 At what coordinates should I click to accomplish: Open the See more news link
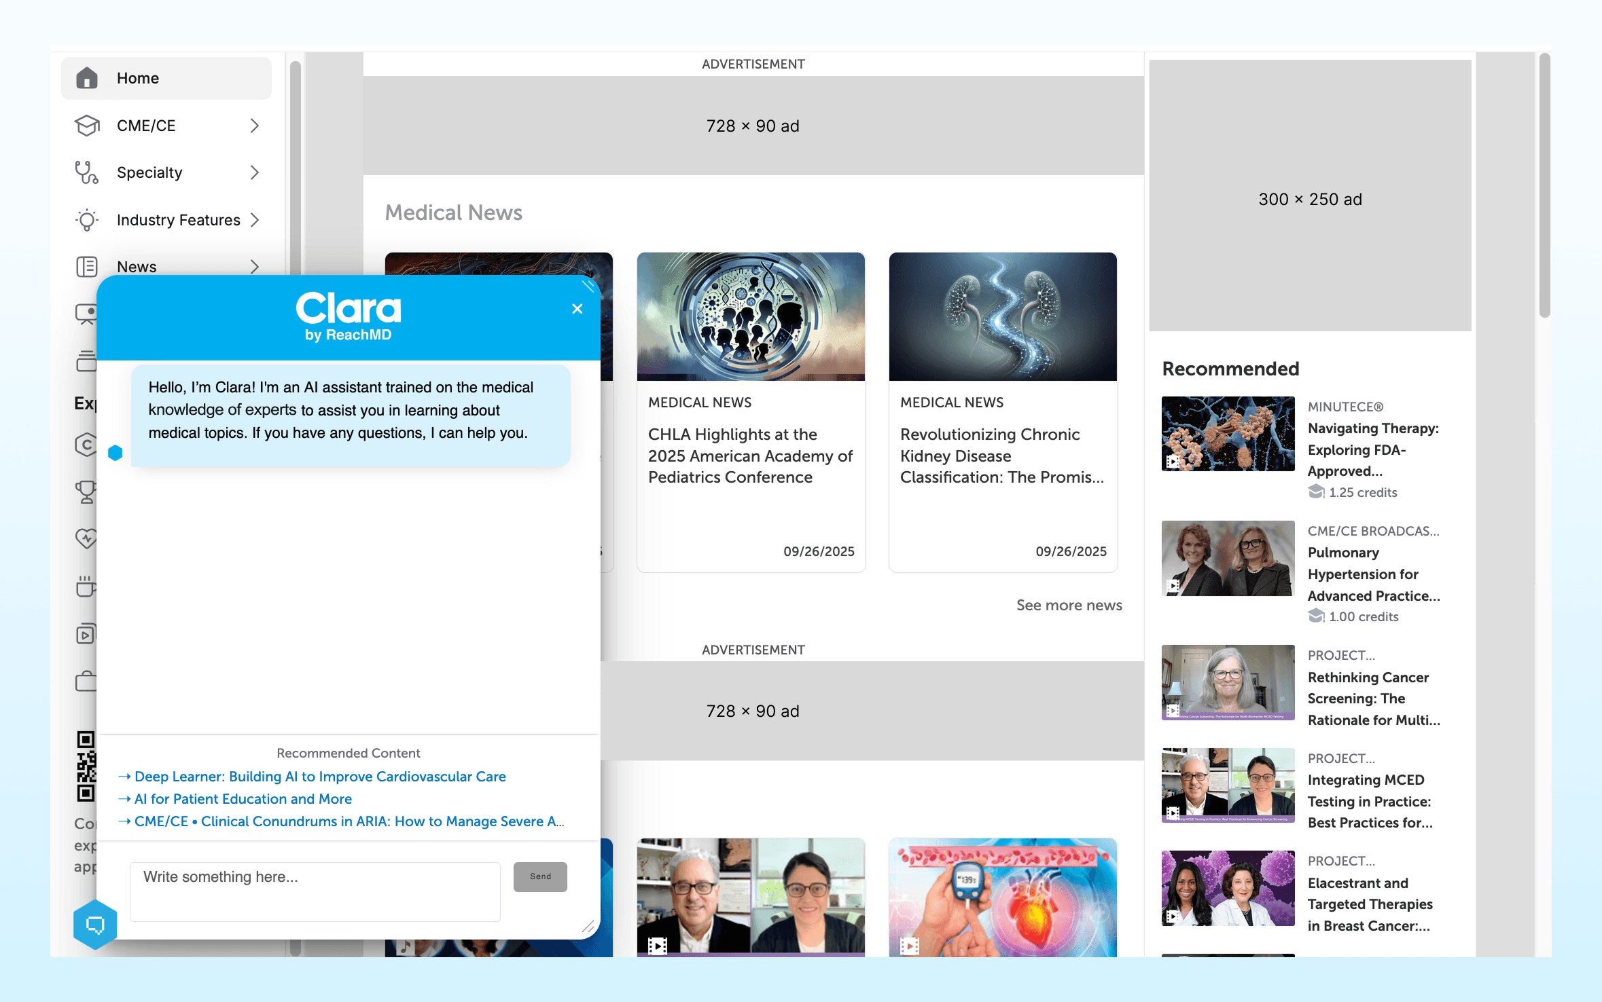pos(1069,605)
